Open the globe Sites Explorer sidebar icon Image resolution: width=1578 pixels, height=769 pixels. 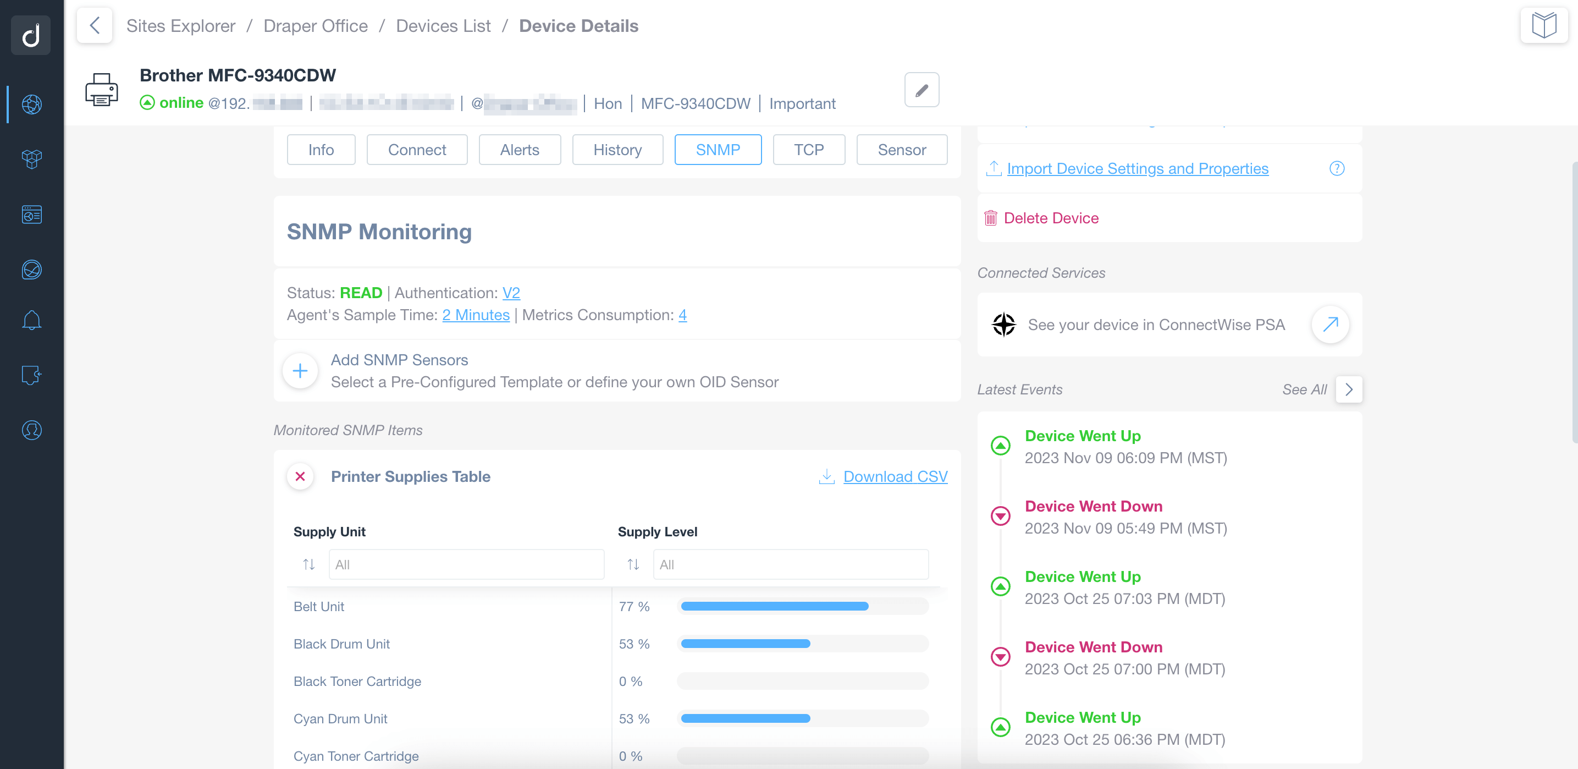tap(31, 104)
